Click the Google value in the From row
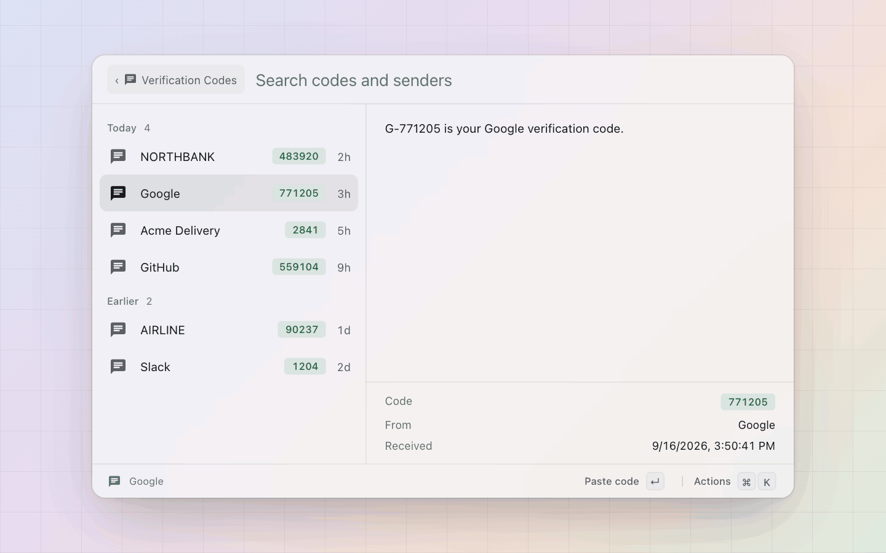The width and height of the screenshot is (886, 553). pyautogui.click(x=756, y=425)
